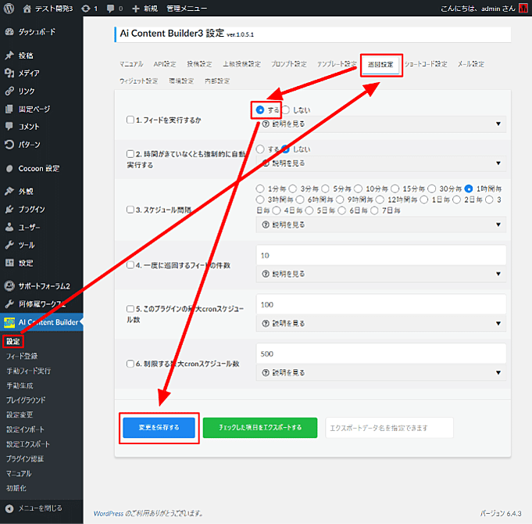
Task: Click the comments bubble in admin bar
Action: tap(111, 9)
